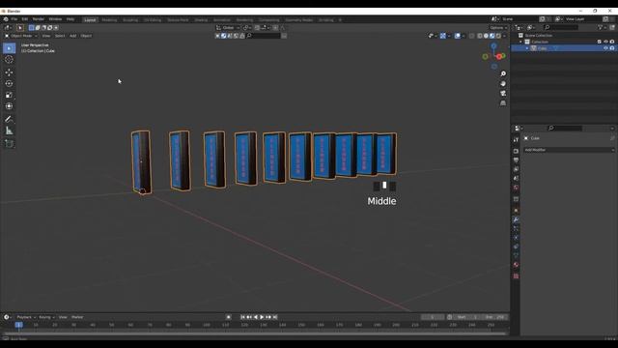Toggle X-ray display mode
Image resolution: width=618 pixels, height=348 pixels.
tap(472, 36)
